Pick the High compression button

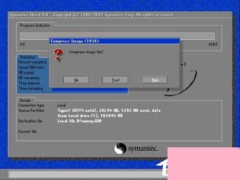(155, 80)
